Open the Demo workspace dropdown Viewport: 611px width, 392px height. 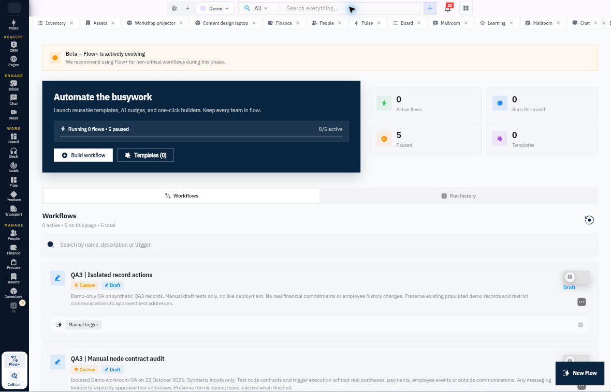pos(215,8)
